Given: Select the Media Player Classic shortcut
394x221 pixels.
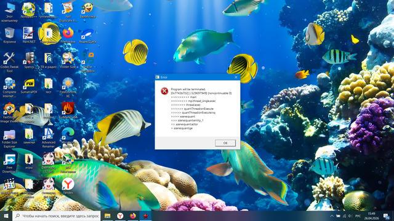Looking at the screenshot, I should (x=9, y=188).
